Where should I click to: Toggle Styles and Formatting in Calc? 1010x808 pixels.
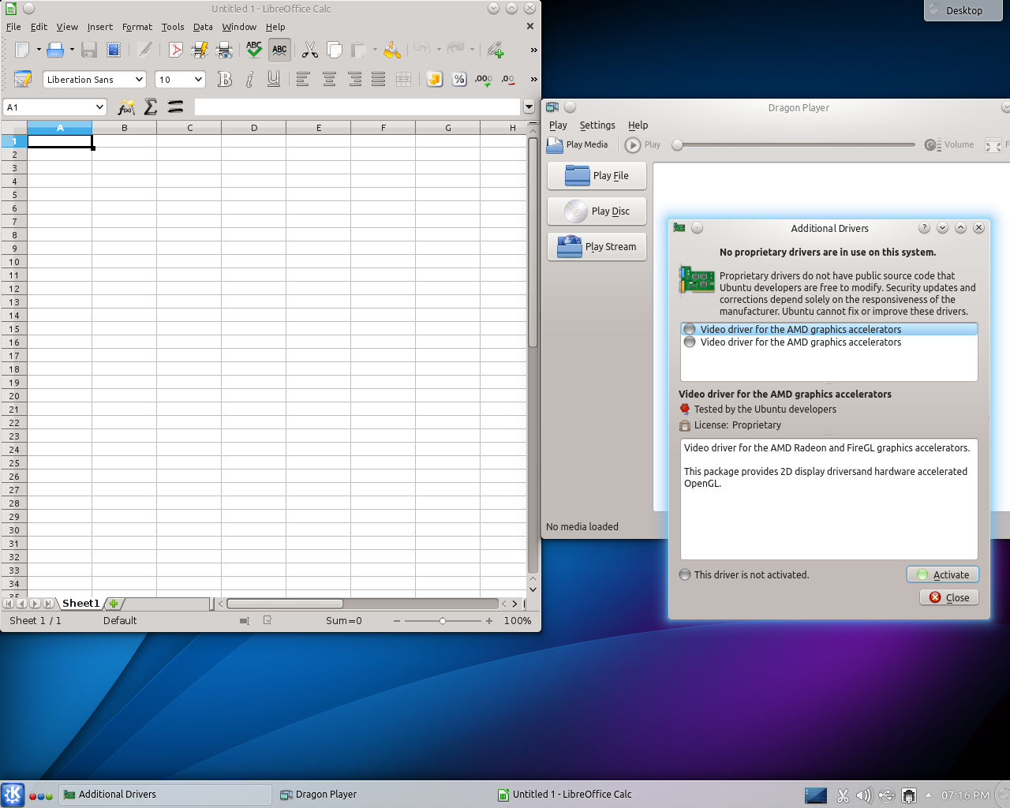pos(23,79)
